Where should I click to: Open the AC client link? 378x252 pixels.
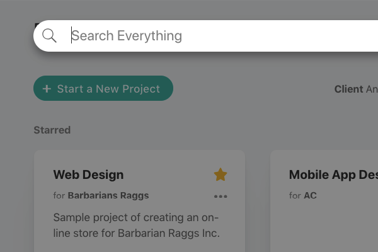pyautogui.click(x=310, y=195)
